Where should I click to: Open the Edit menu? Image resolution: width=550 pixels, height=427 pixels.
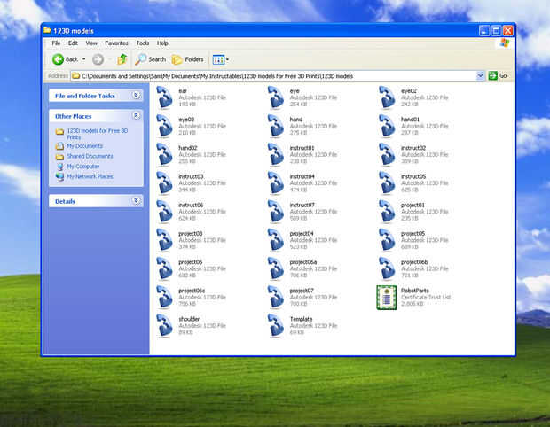click(73, 43)
